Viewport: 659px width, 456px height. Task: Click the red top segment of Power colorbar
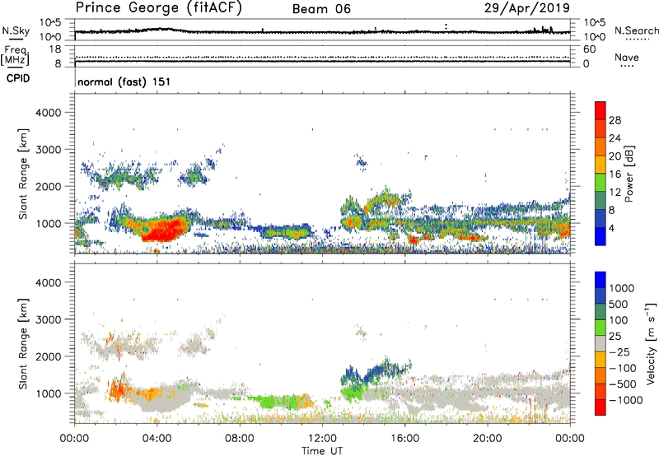tap(601, 110)
